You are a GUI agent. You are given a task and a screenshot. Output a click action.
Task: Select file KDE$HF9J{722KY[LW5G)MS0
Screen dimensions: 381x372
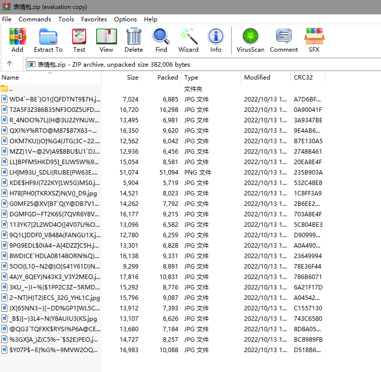point(54,183)
